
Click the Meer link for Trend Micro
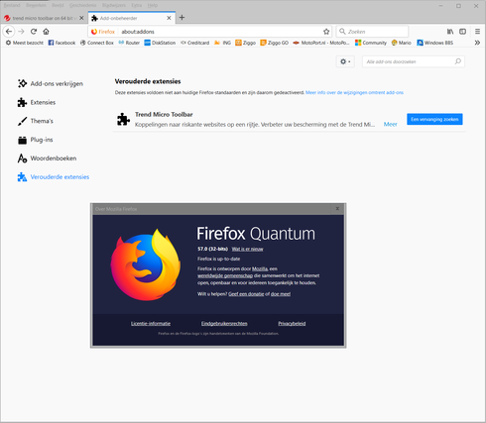[390, 125]
